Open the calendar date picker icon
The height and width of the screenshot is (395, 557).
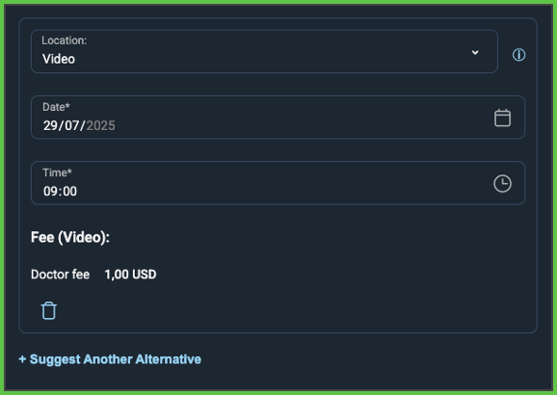pos(502,118)
